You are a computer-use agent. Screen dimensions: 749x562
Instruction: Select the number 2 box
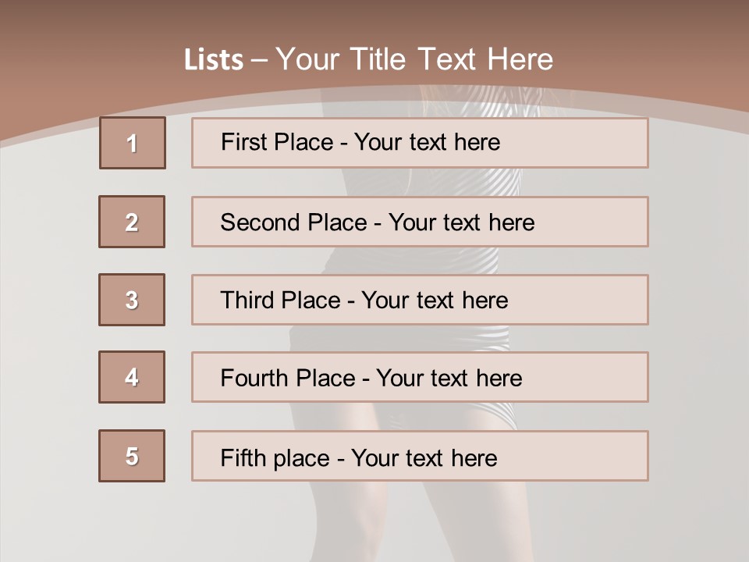pos(132,222)
